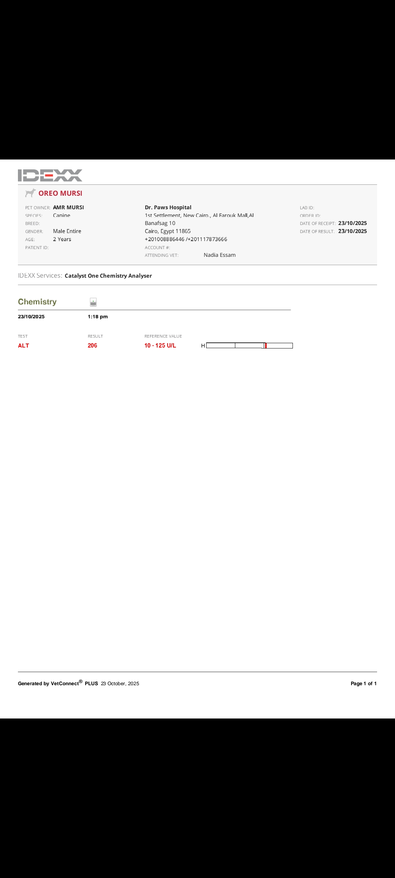Click the date of result value
This screenshot has width=395, height=878.
click(x=352, y=231)
